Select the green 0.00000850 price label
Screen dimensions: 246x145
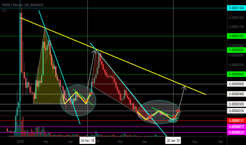pyautogui.click(x=236, y=50)
